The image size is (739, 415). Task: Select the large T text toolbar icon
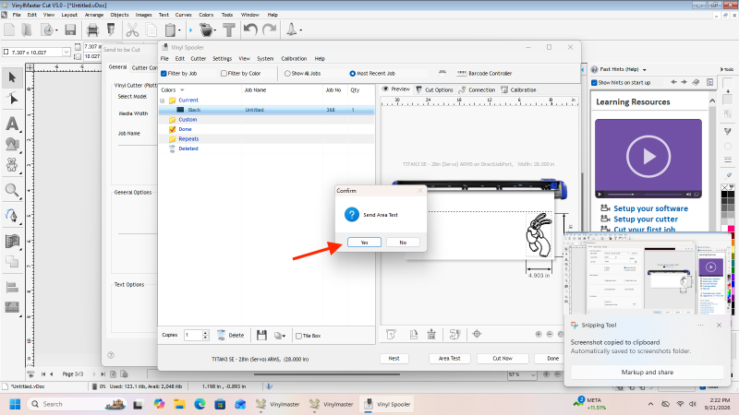coord(229,30)
